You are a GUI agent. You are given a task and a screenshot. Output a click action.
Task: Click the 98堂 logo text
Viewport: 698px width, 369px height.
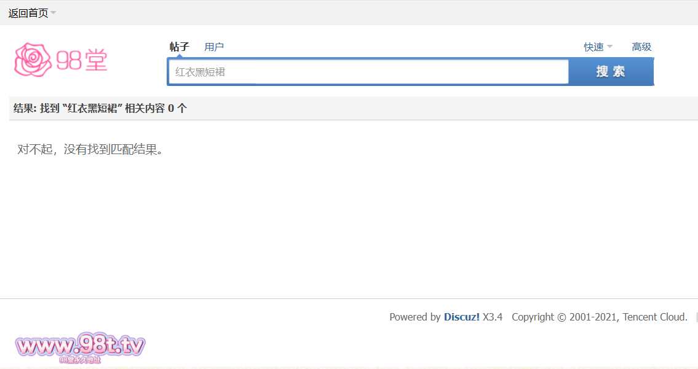click(82, 60)
